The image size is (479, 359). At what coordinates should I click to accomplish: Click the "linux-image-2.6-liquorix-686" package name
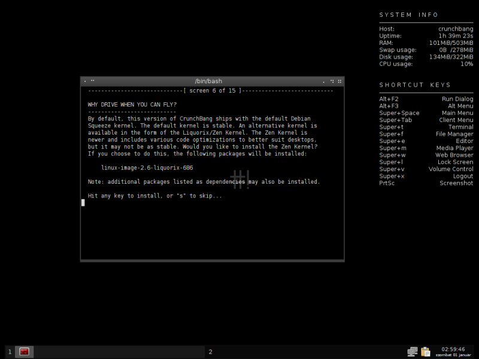147,168
